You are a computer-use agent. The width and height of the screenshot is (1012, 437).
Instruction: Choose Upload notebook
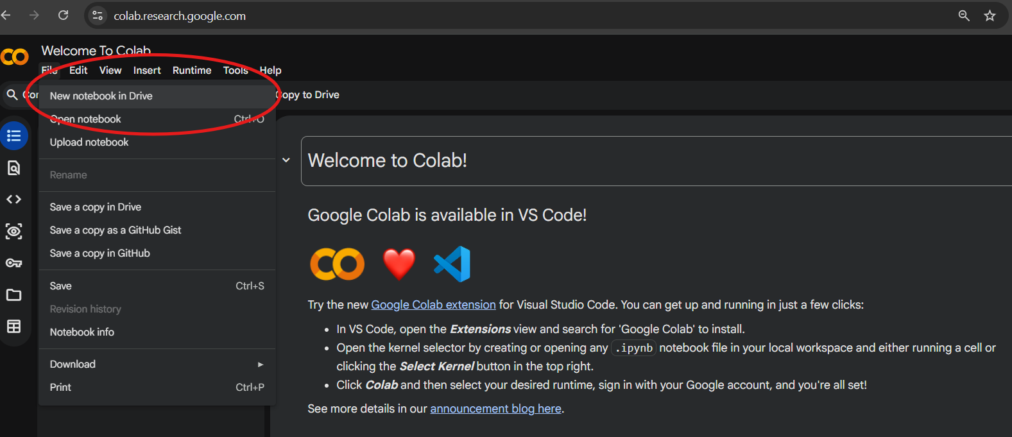point(157,142)
